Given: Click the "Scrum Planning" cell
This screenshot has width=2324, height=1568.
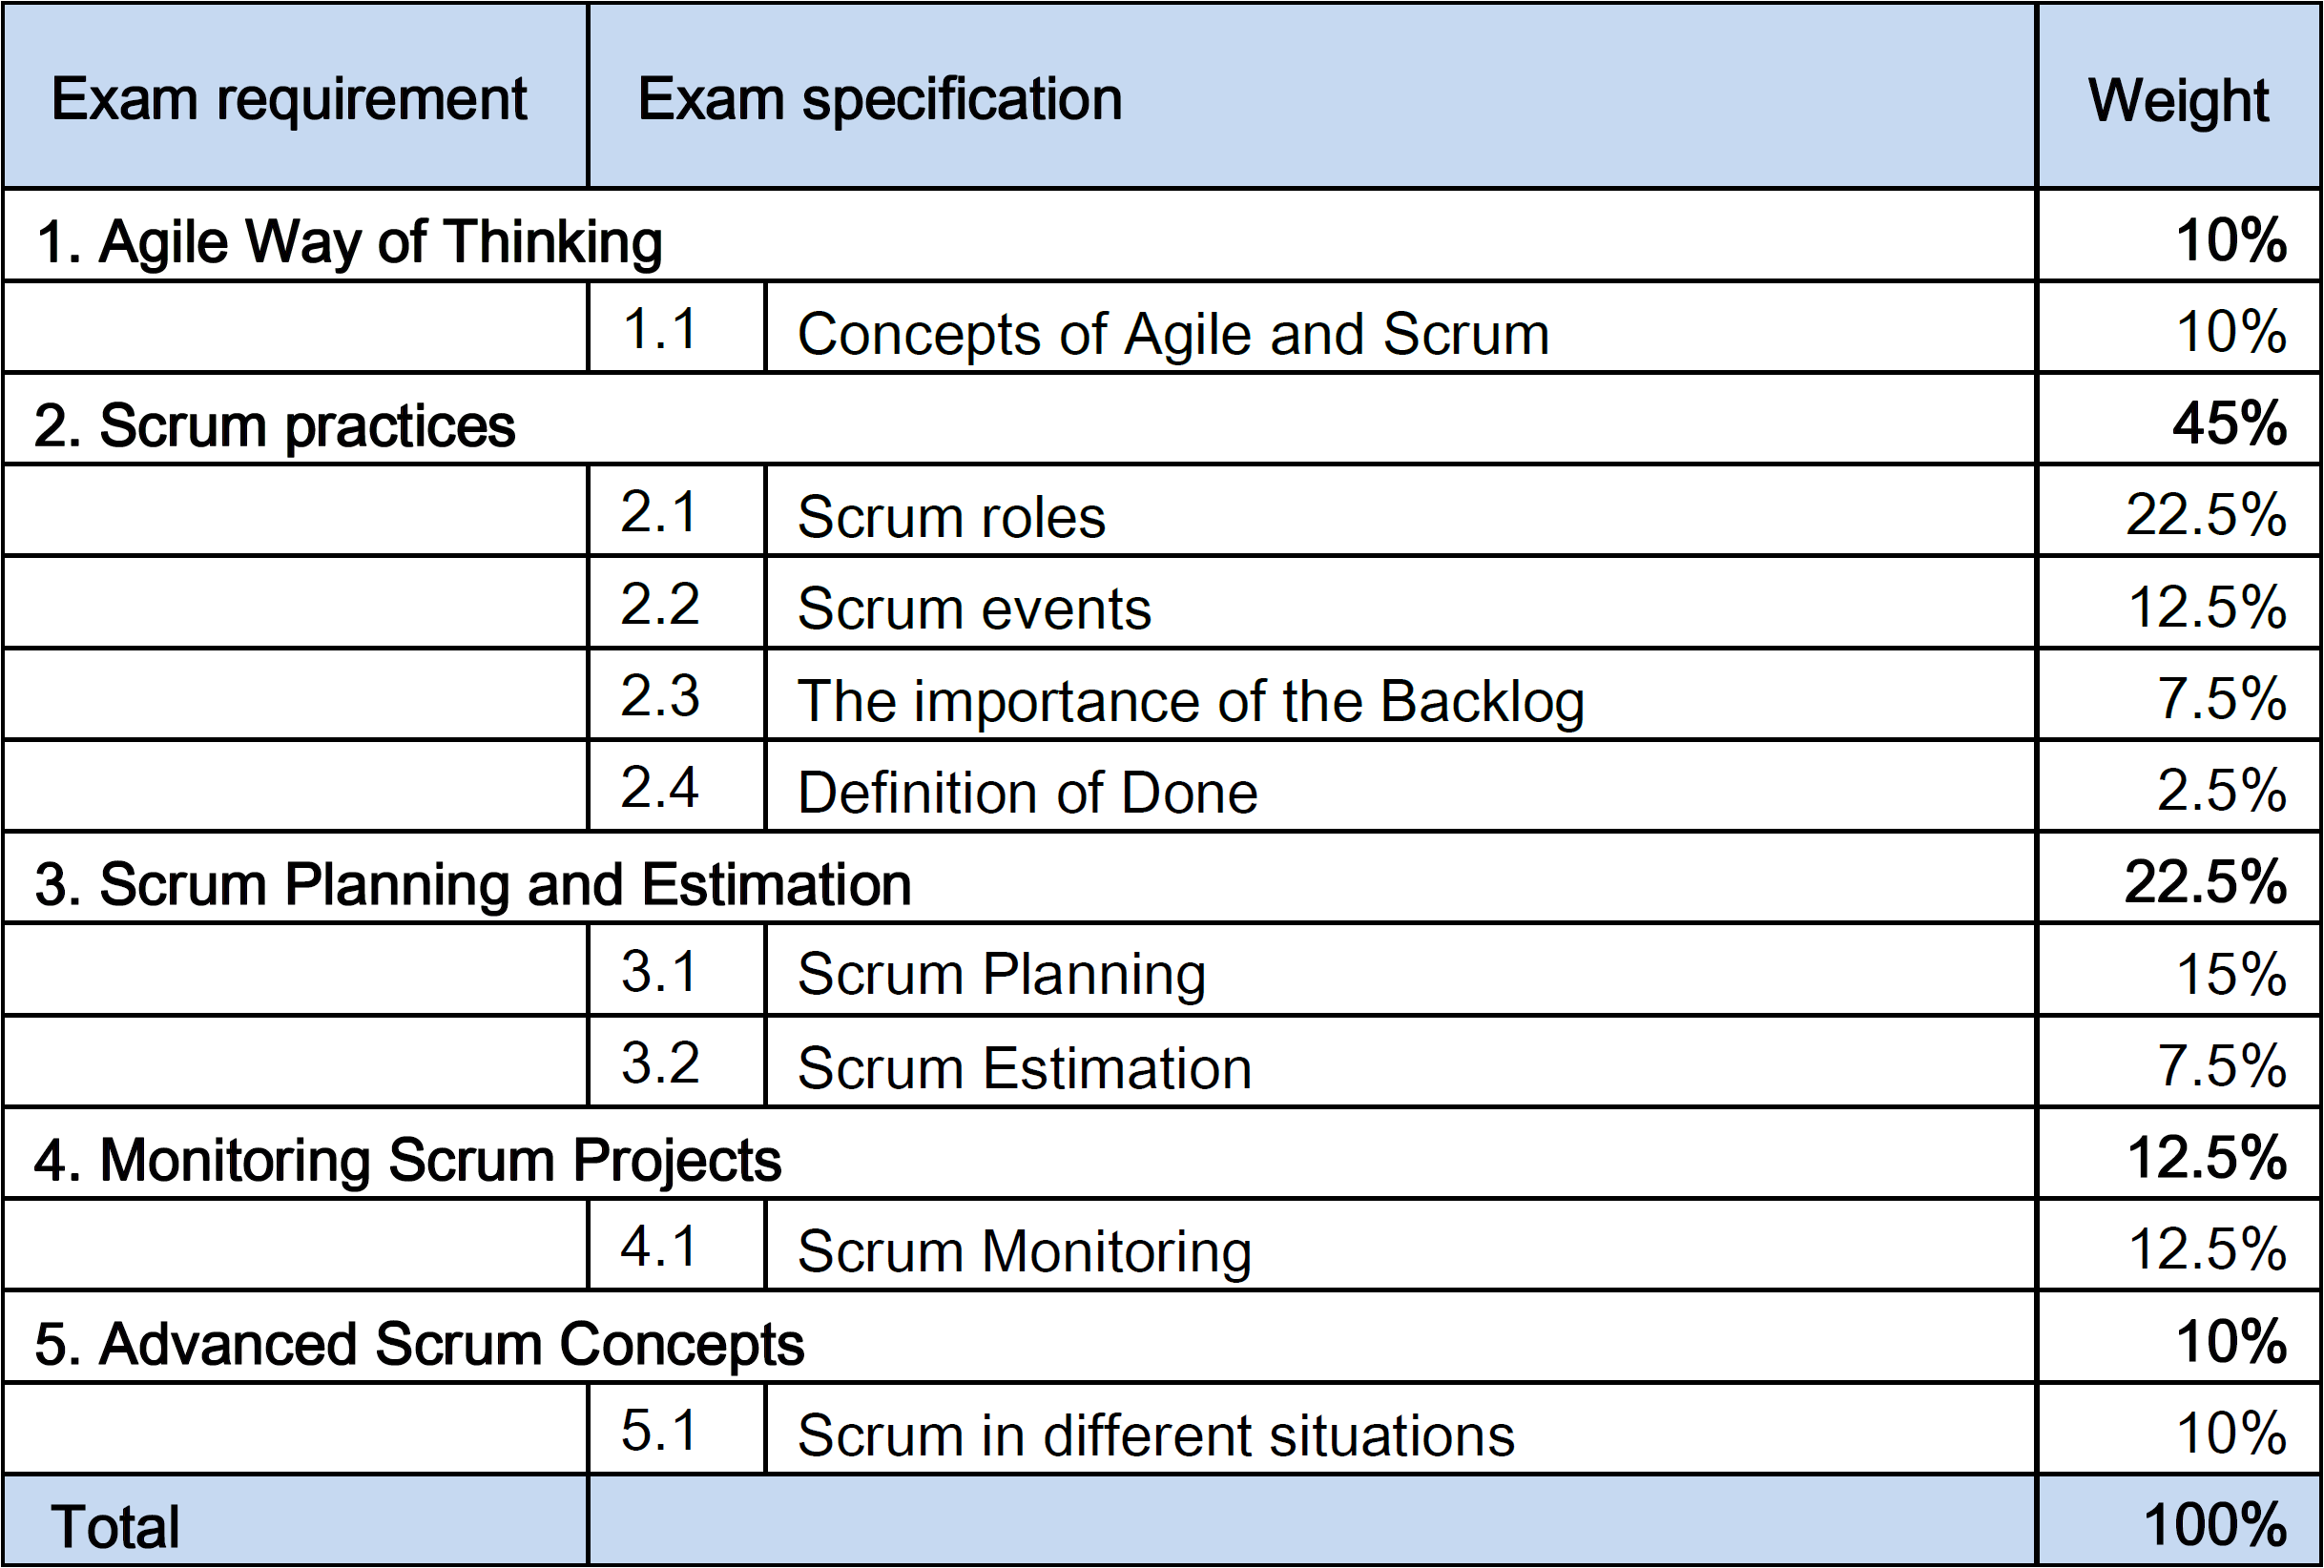Looking at the screenshot, I should pyautogui.click(x=1400, y=970).
